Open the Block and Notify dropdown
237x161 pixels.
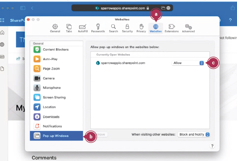[x=194, y=134]
